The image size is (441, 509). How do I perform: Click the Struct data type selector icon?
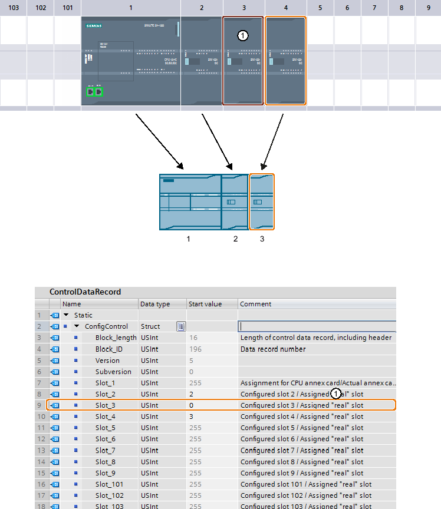[181, 326]
